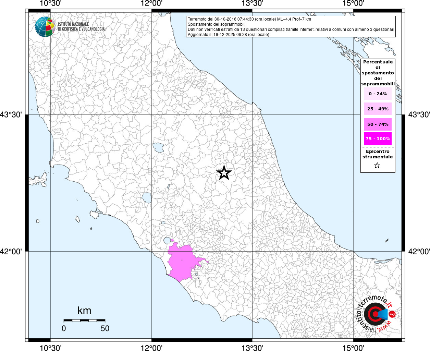Click 'Istituto Nazionale di Geofisica e Vulcanologia' text

coord(81,27)
